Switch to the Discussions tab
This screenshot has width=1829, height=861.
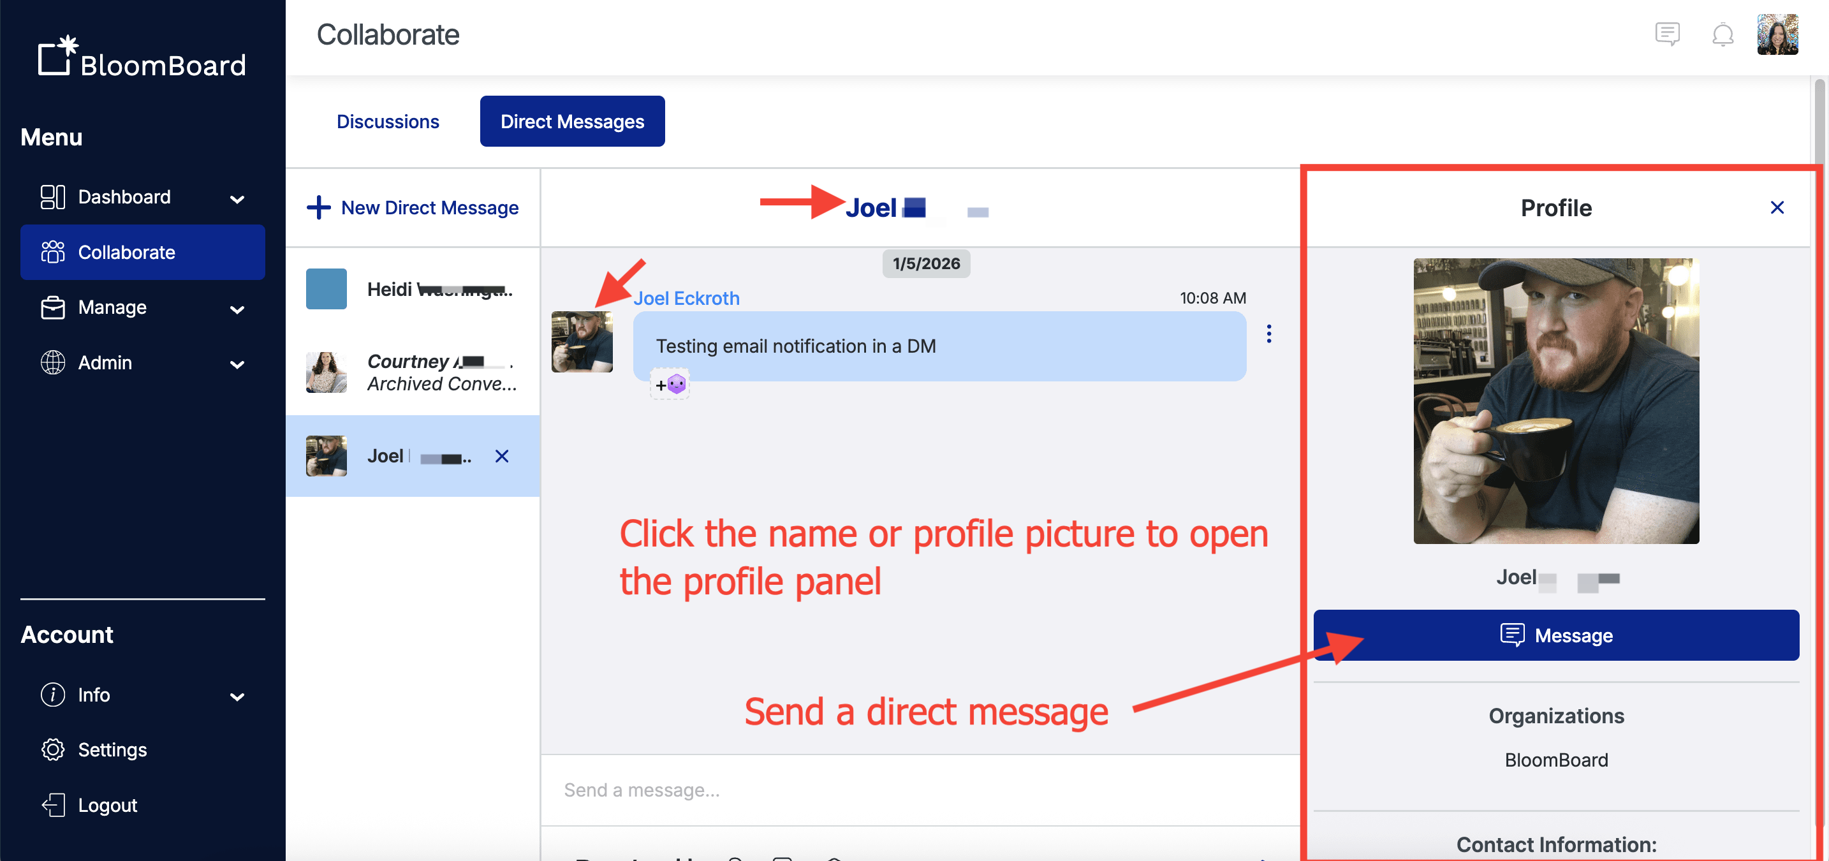point(388,121)
